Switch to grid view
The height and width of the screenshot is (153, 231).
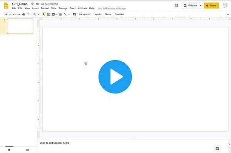27,150
